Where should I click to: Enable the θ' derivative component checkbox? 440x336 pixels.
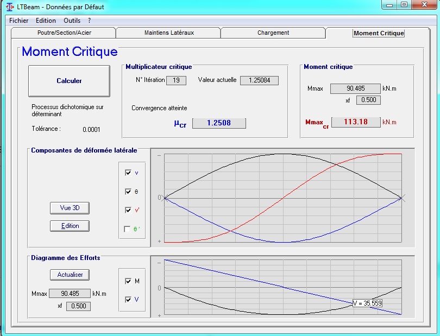point(127,229)
